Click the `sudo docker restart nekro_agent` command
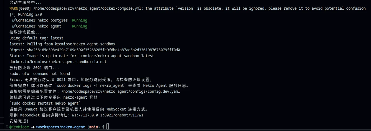Screen dimensions: 371x131 click(x=45, y=103)
